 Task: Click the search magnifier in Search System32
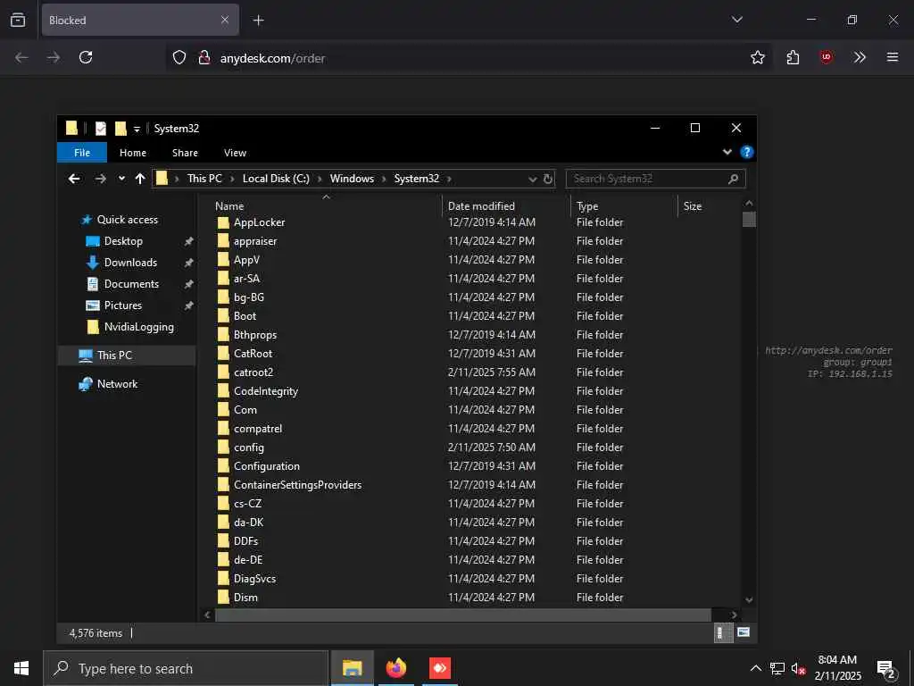734,179
